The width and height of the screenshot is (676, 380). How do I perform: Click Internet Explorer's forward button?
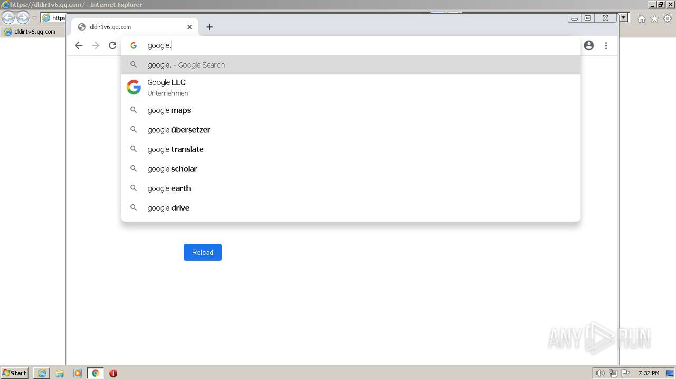click(23, 17)
